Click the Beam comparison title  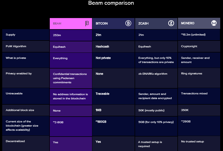coord(111,3)
